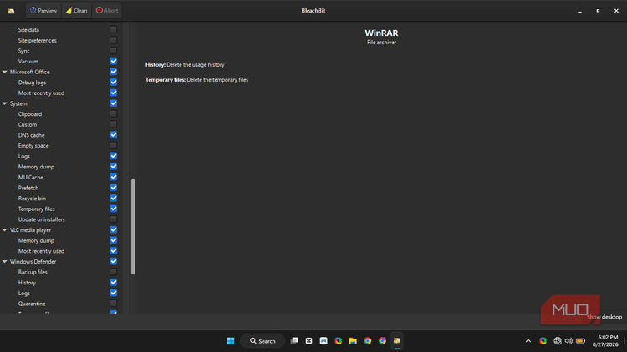The image size is (627, 352).
Task: Select the Windows Defender row
Action: pos(61,261)
